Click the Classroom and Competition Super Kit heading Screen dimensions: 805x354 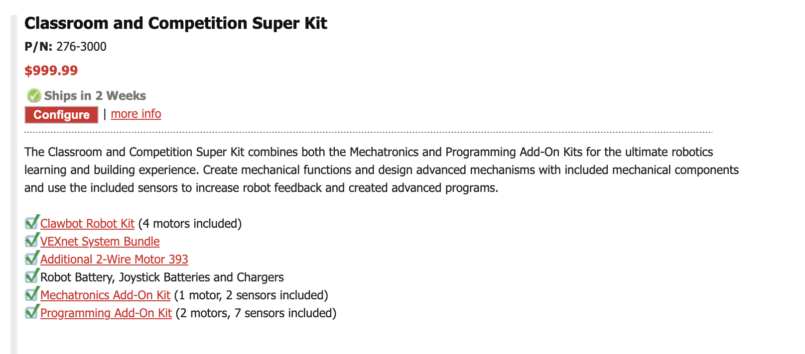pyautogui.click(x=175, y=23)
